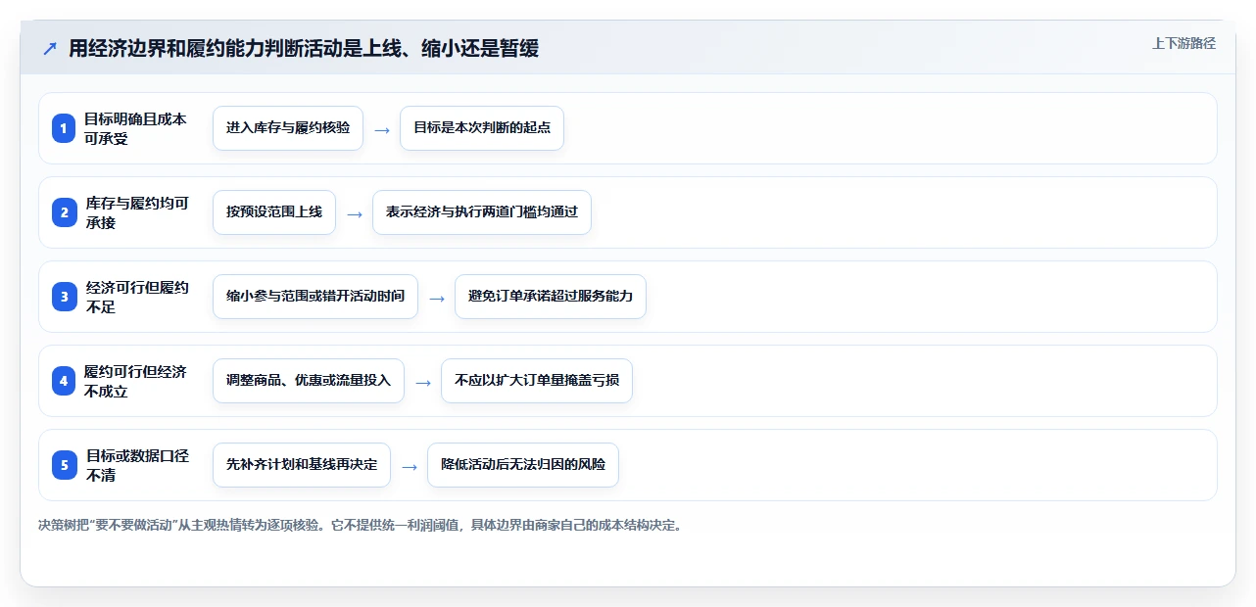Click the number 1 step badge
The width and height of the screenshot is (1256, 607).
[64, 128]
